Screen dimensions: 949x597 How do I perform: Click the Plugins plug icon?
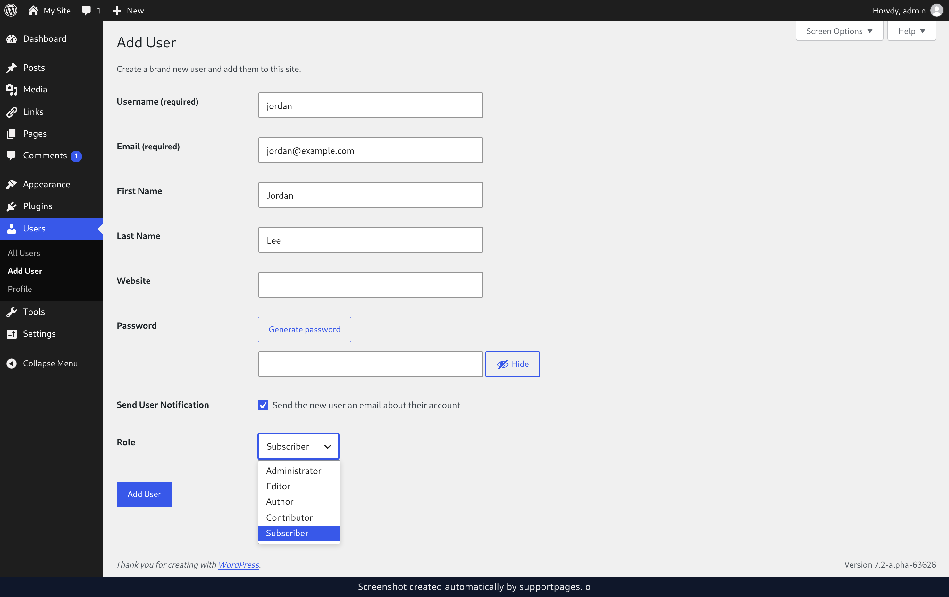tap(12, 206)
